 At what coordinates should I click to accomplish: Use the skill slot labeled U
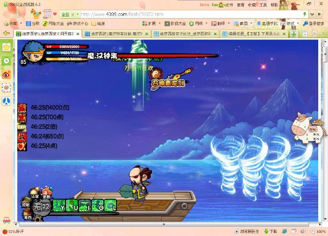72,206
